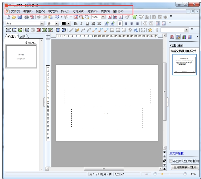Toggle italic text formatting
The width and height of the screenshot is (201, 179).
coord(81,23)
